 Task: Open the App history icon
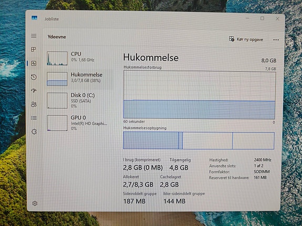pyautogui.click(x=34, y=77)
